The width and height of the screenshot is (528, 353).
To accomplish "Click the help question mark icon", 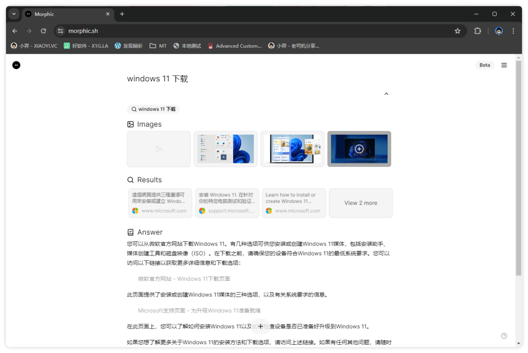I will [x=504, y=336].
